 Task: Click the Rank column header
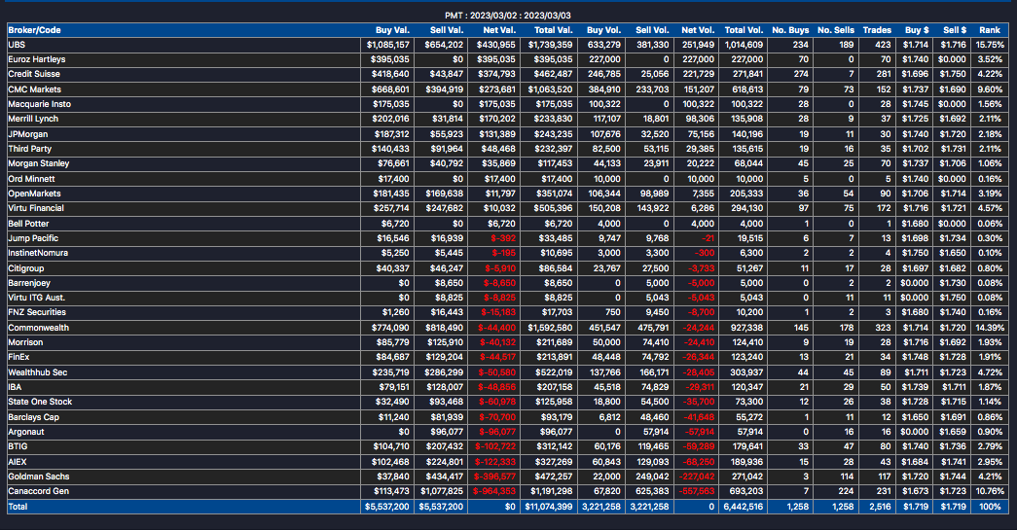tap(990, 30)
